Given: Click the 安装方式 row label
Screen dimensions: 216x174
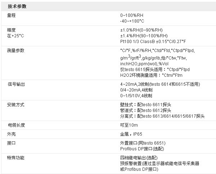Looking at the screenshot, I should (x=16, y=105).
